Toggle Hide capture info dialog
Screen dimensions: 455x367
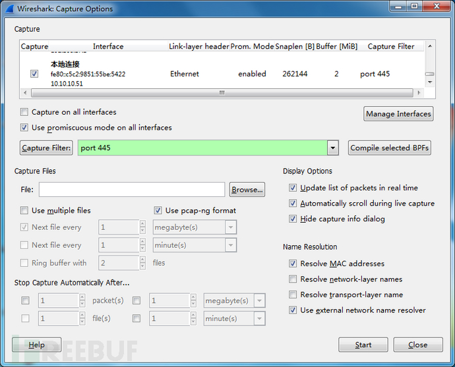click(x=293, y=219)
